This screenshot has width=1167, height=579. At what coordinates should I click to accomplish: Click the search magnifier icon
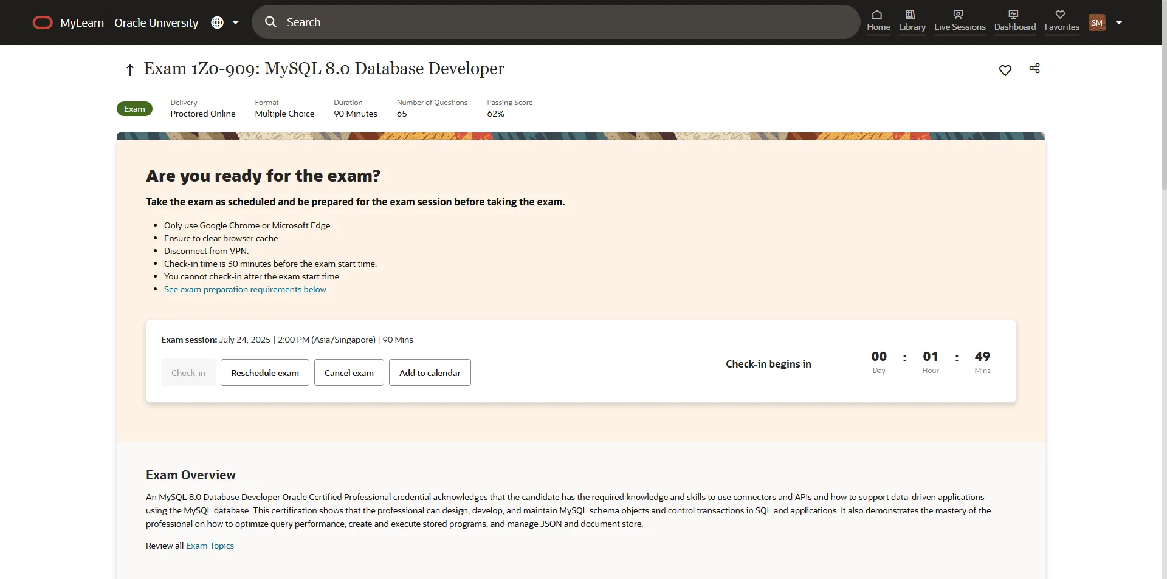pyautogui.click(x=270, y=22)
